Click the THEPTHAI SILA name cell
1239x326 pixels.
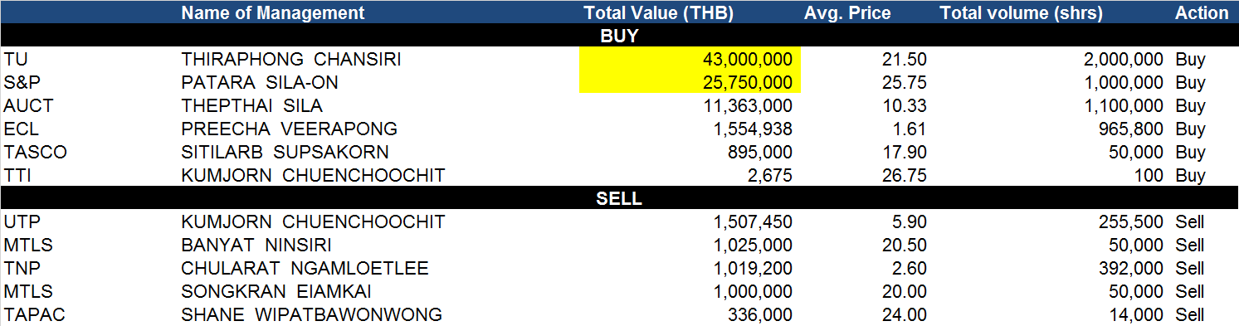[x=252, y=106]
